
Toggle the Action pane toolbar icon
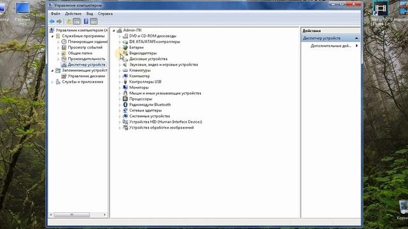[x=94, y=22]
